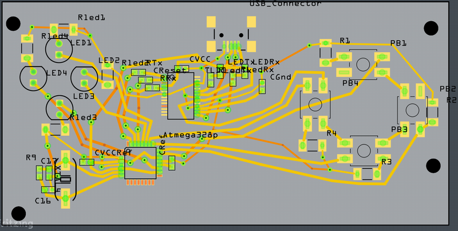458x231 pixels.
Task: Click push button PB3
Action: pos(363,150)
